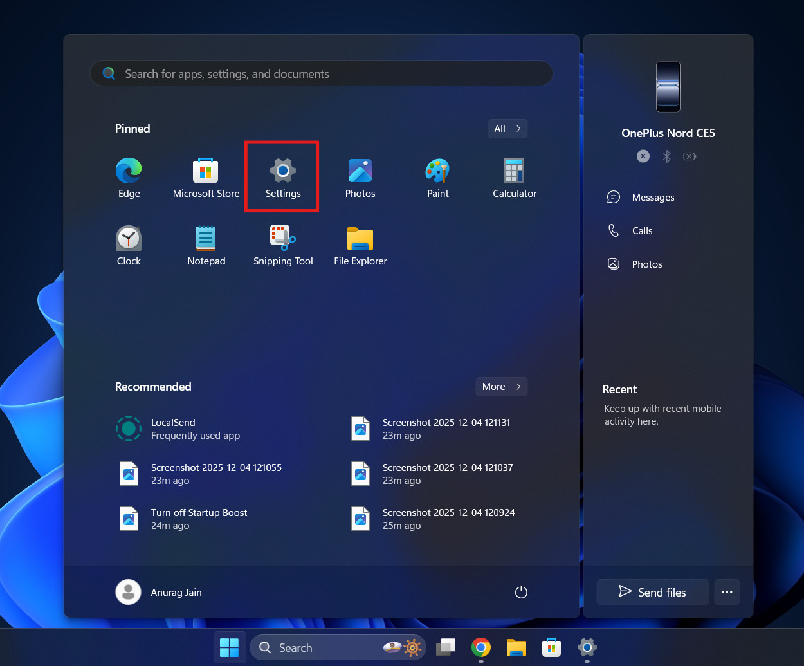
Task: Open more options with the ellipsis button
Action: [727, 592]
